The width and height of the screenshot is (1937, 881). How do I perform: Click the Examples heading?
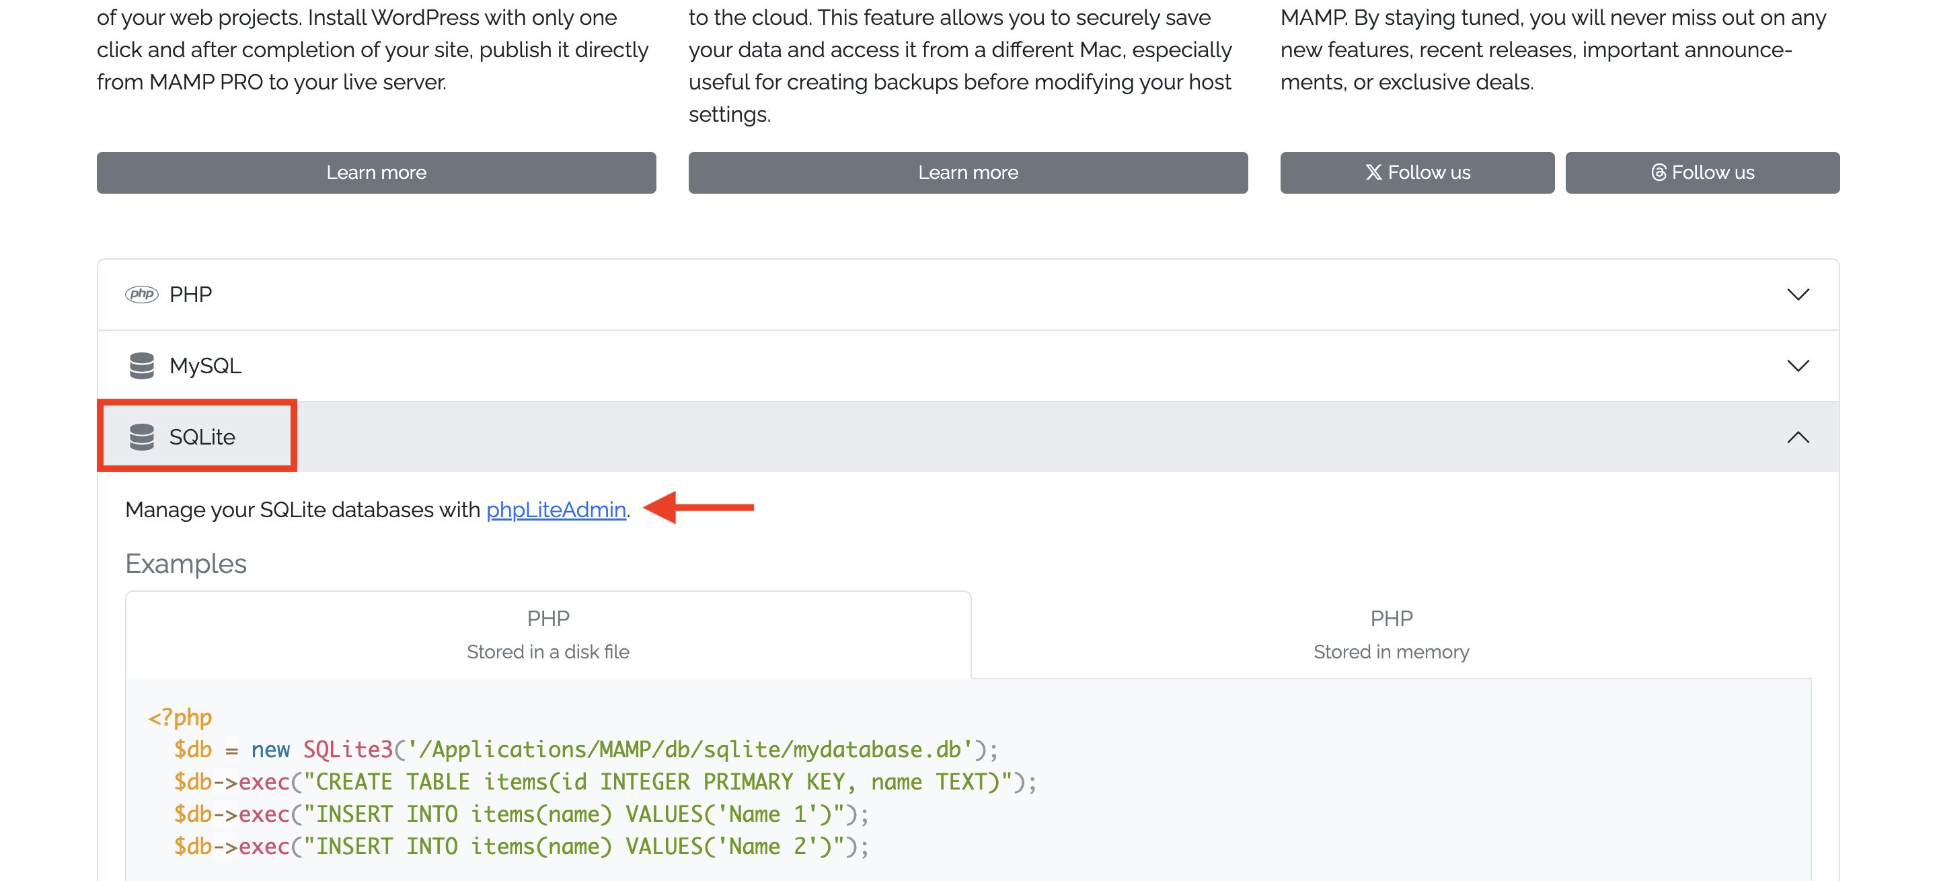point(186,564)
